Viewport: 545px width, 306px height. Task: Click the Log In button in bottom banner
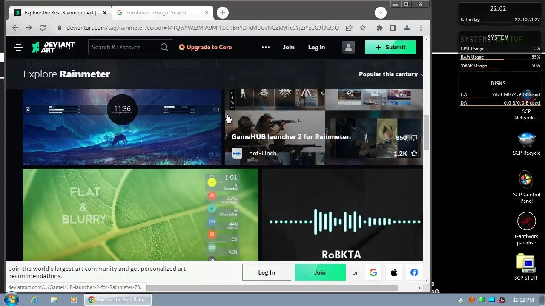[267, 272]
